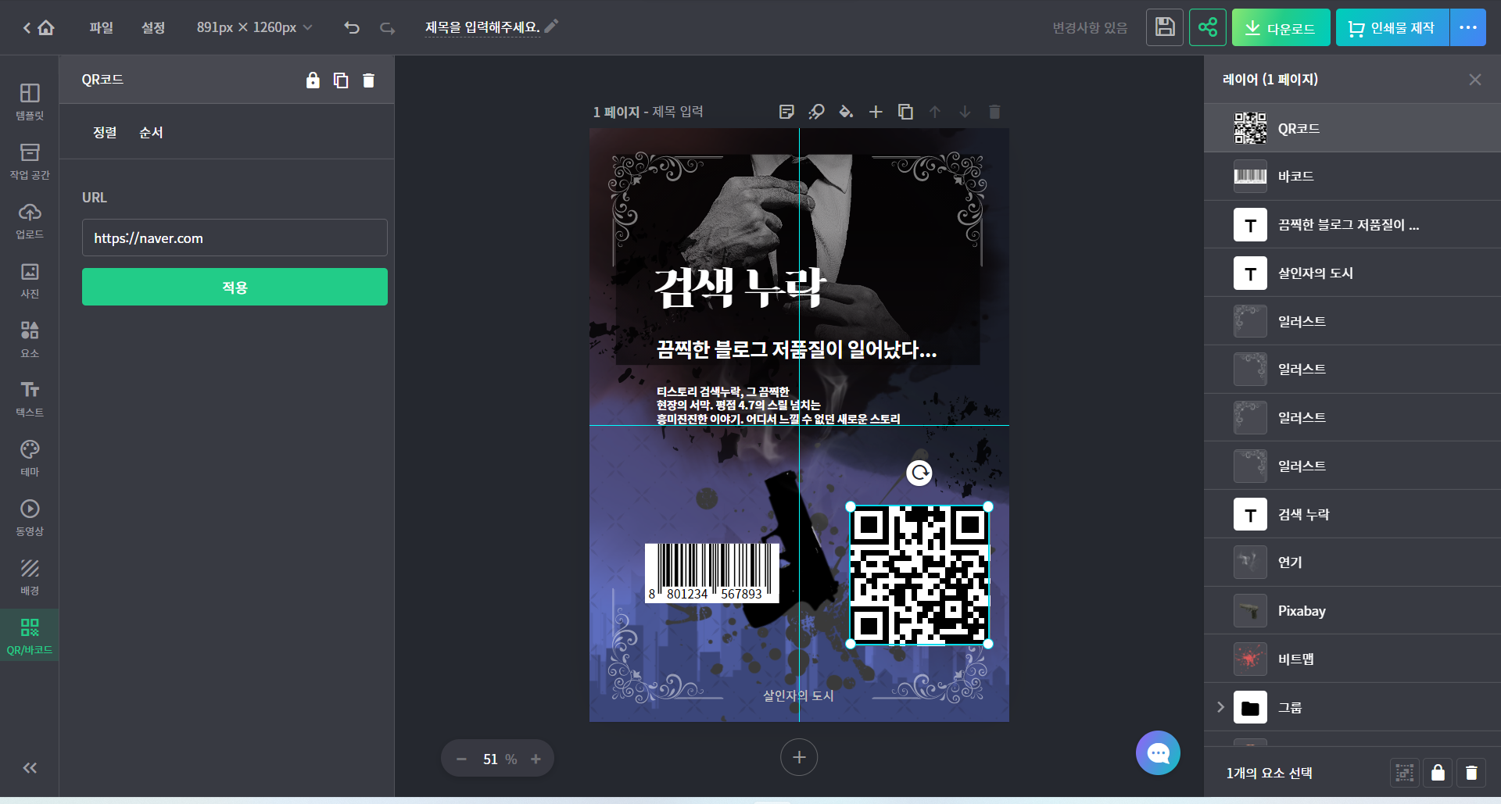Click the undo arrow
Screen dimensions: 1501x804
tap(352, 27)
